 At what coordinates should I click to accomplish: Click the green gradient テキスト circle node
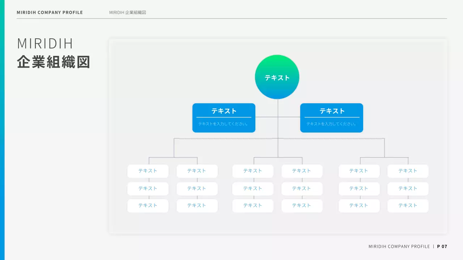277,77
